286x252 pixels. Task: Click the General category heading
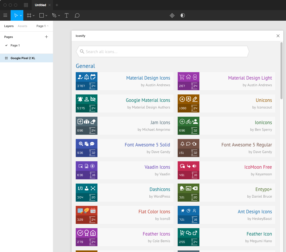(x=85, y=66)
